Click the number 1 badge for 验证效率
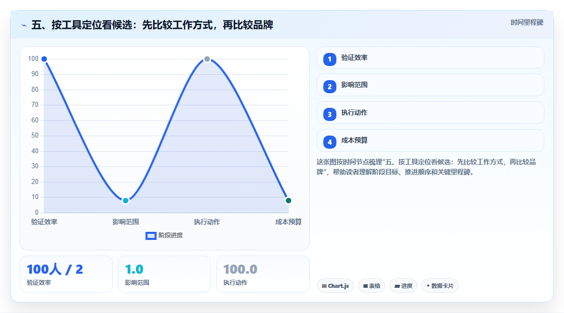 (329, 59)
